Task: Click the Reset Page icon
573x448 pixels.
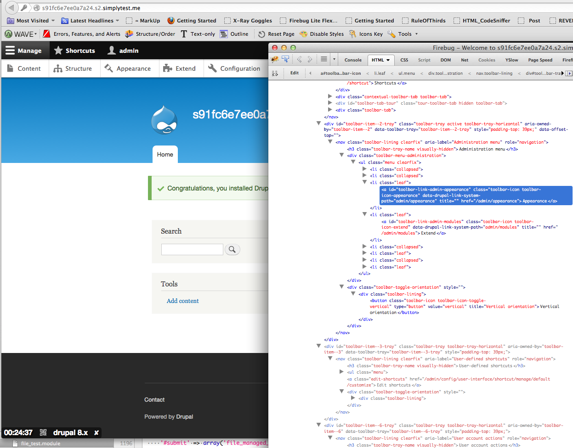Action: coord(261,34)
